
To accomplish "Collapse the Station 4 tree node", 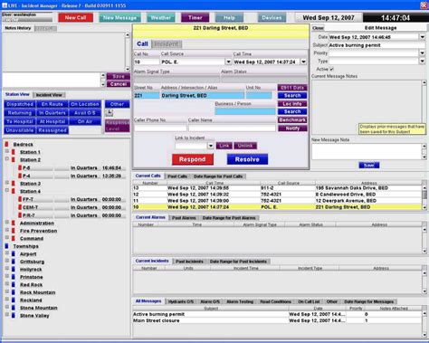I will 7,191.
